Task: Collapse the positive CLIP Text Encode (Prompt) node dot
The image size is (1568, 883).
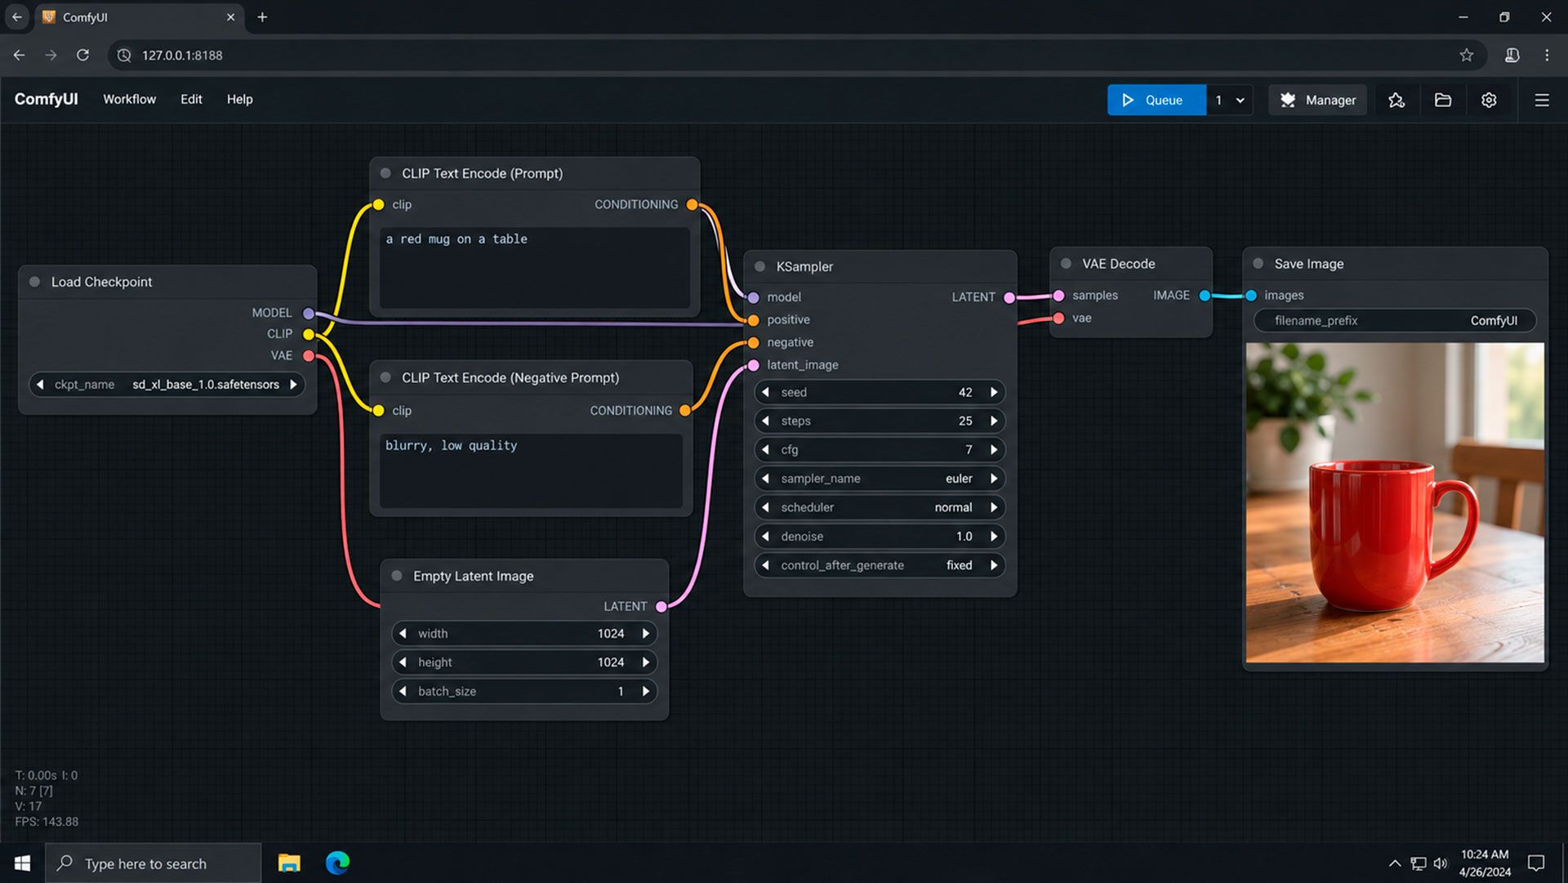Action: tap(385, 173)
